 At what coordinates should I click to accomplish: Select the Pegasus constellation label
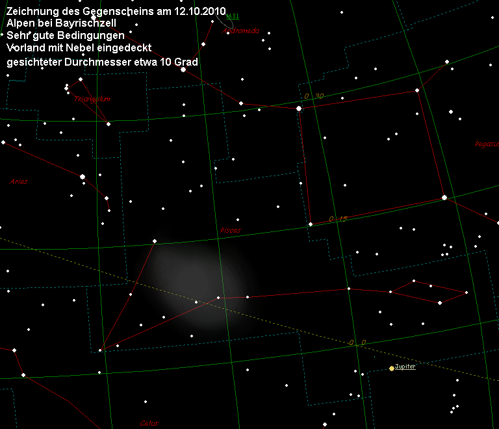point(487,144)
